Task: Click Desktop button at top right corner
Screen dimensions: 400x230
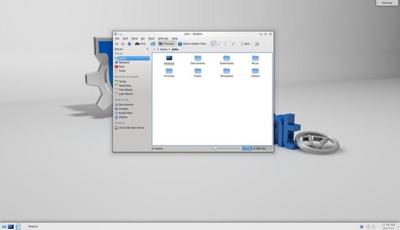Action: click(x=387, y=2)
